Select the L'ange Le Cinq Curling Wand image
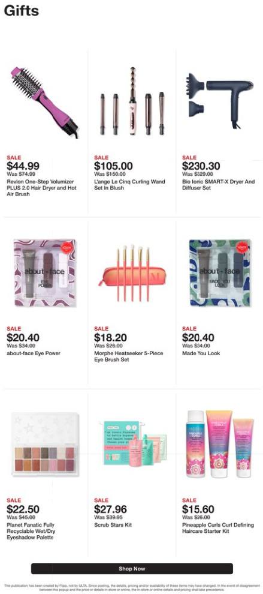The width and height of the screenshot is (263, 594). tap(132, 101)
